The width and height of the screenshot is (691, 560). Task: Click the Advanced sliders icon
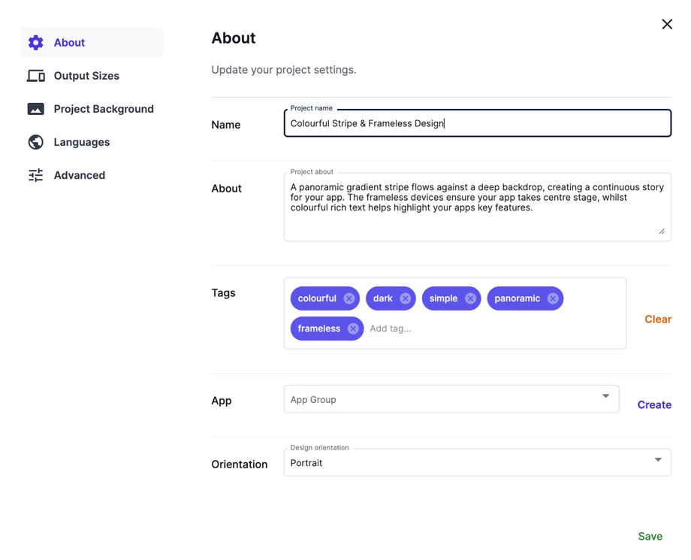pos(35,174)
